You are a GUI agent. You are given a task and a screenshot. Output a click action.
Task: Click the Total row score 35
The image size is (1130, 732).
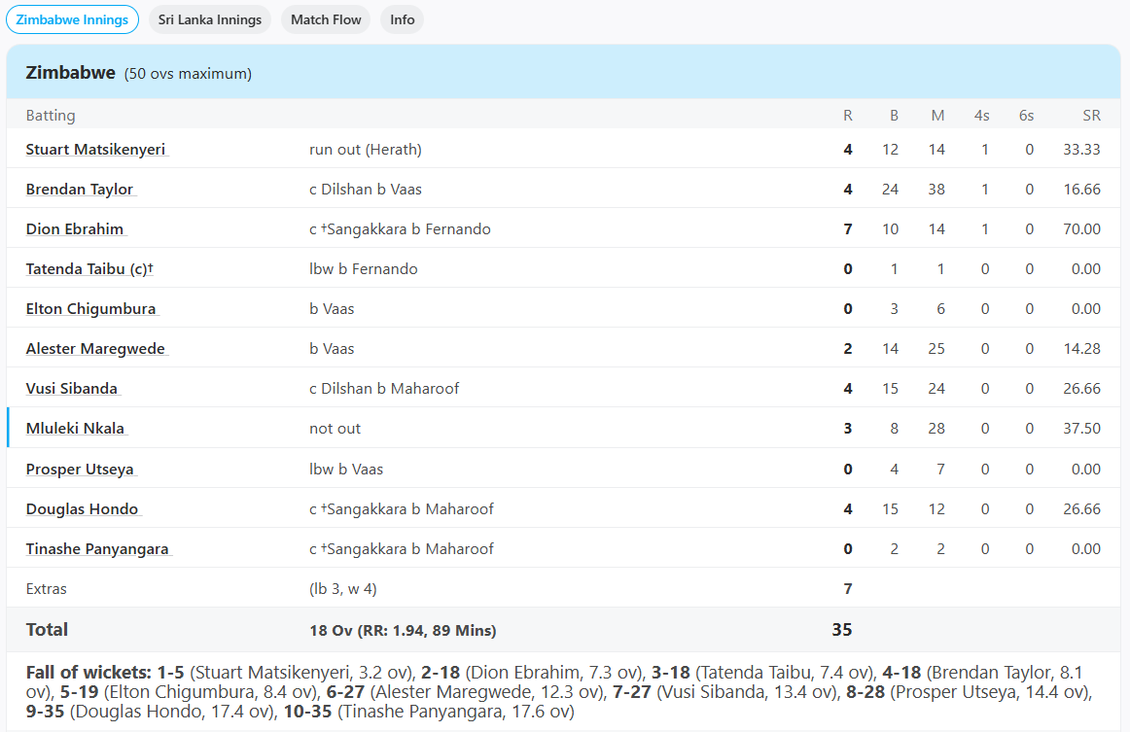pos(841,630)
